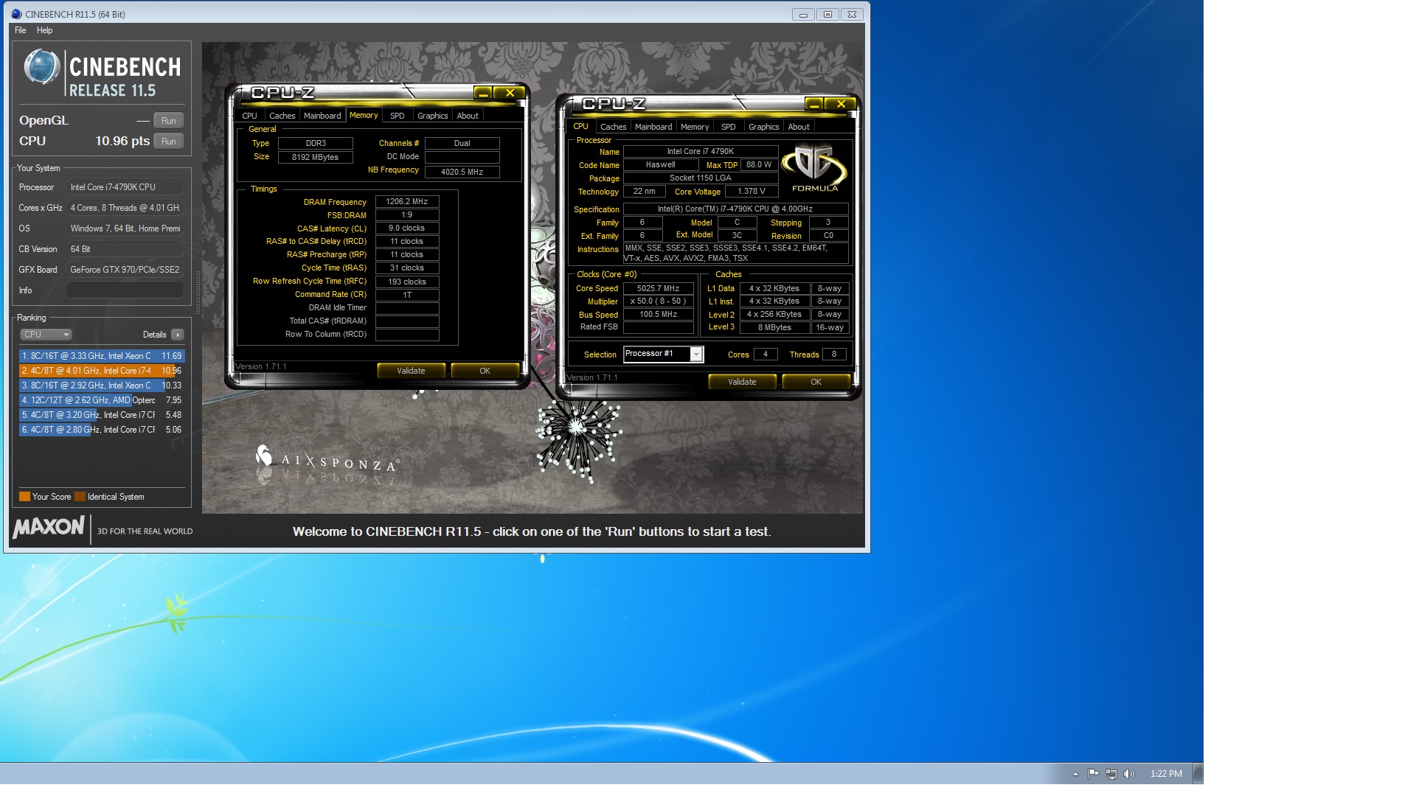Minimize the left CPU-Z Memory window

[483, 93]
